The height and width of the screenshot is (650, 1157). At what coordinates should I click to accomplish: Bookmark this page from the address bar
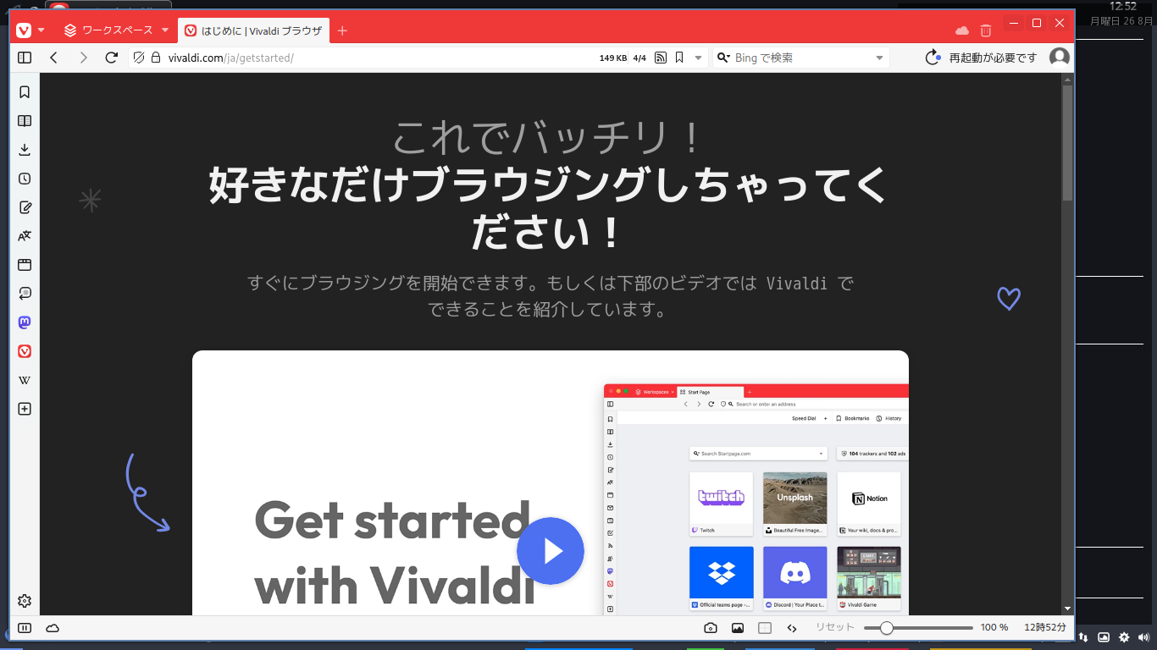[679, 58]
